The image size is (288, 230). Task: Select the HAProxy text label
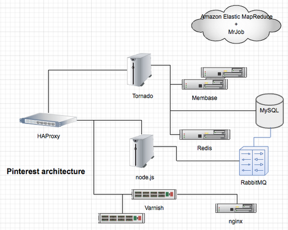coord(48,136)
